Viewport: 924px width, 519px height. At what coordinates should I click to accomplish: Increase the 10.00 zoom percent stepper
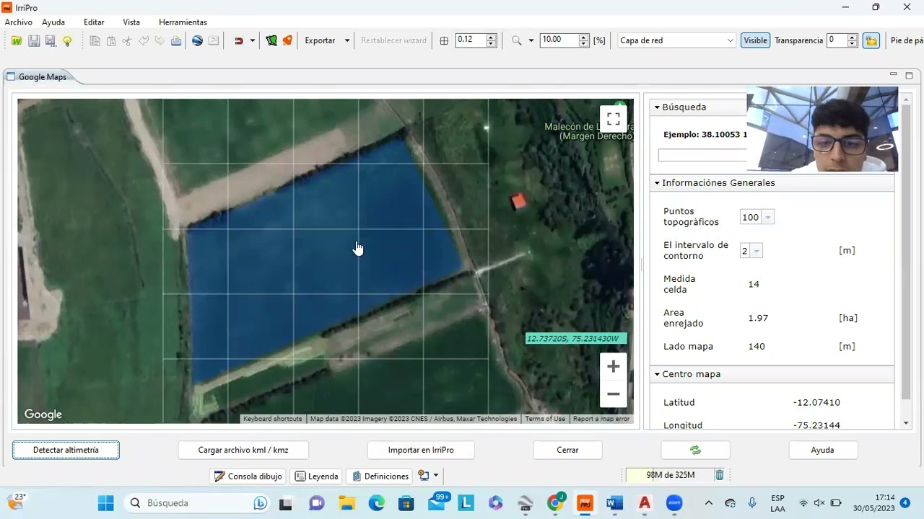pos(584,37)
